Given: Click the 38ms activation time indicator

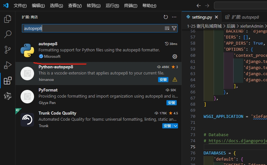Looking at the screenshot, I should (171, 44).
